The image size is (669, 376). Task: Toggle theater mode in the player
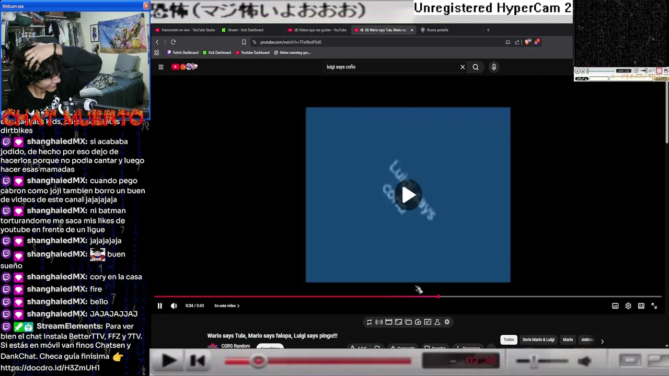point(641,306)
